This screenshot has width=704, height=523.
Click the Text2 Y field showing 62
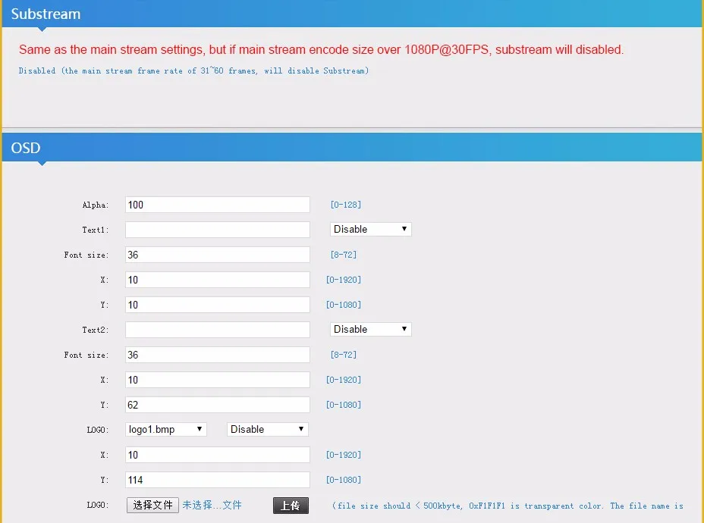tap(217, 405)
